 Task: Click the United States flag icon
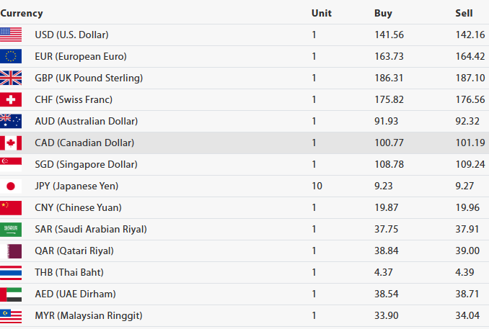tap(11, 35)
